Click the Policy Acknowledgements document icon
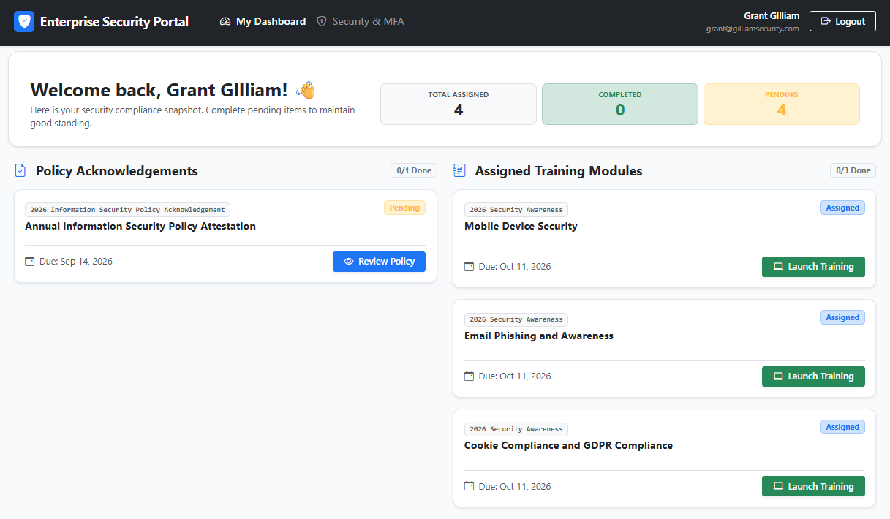Viewport: 890px width, 519px height. pyautogui.click(x=20, y=170)
